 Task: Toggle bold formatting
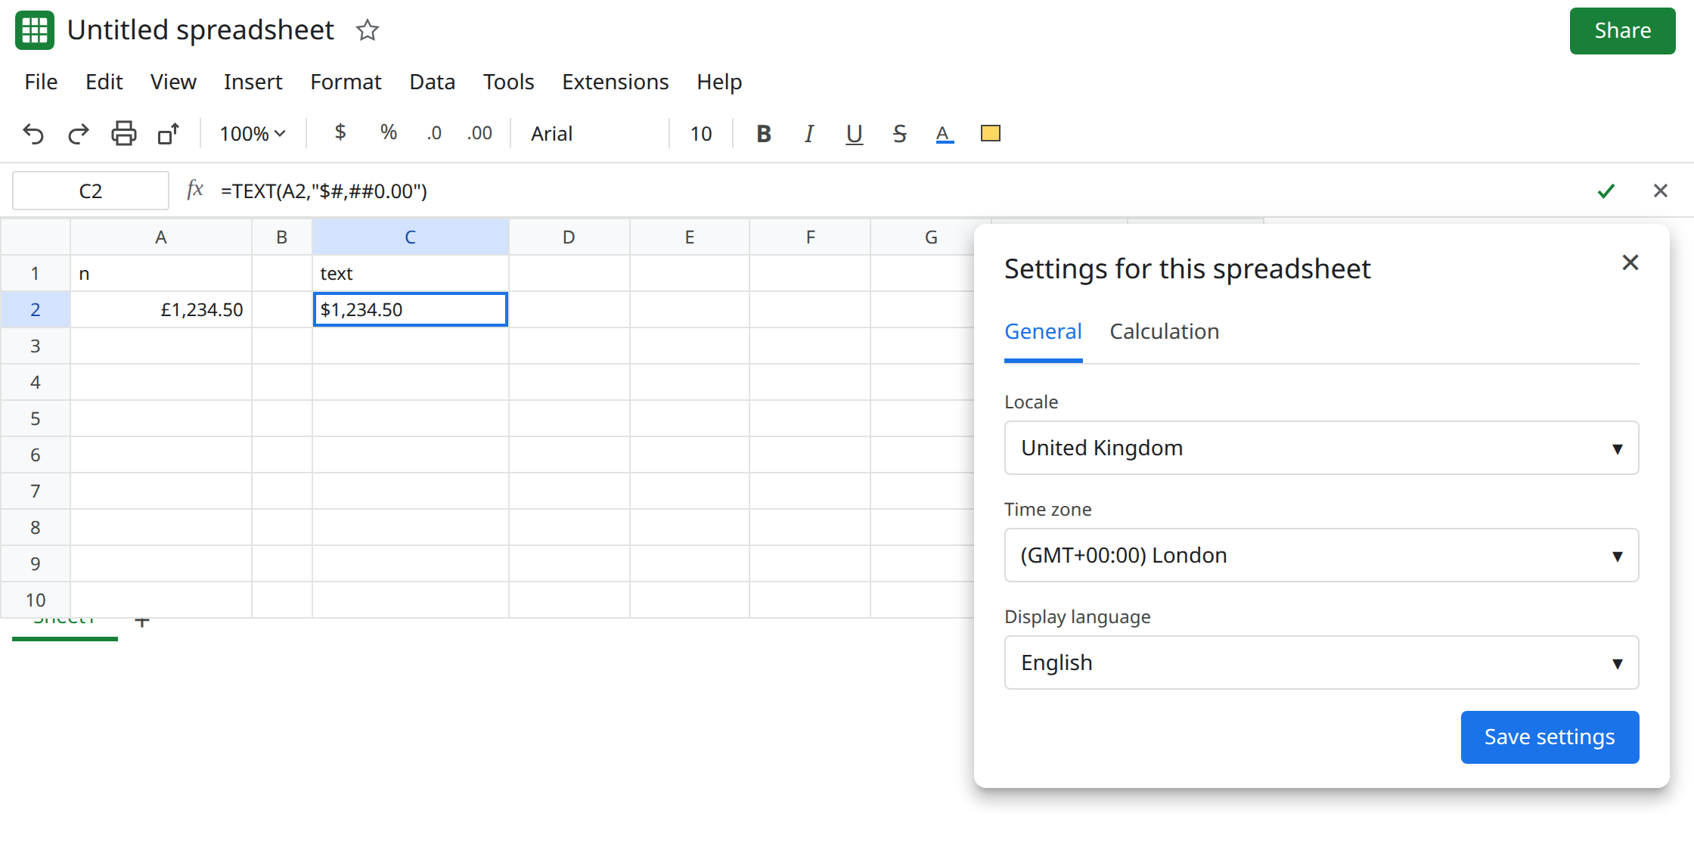click(764, 134)
